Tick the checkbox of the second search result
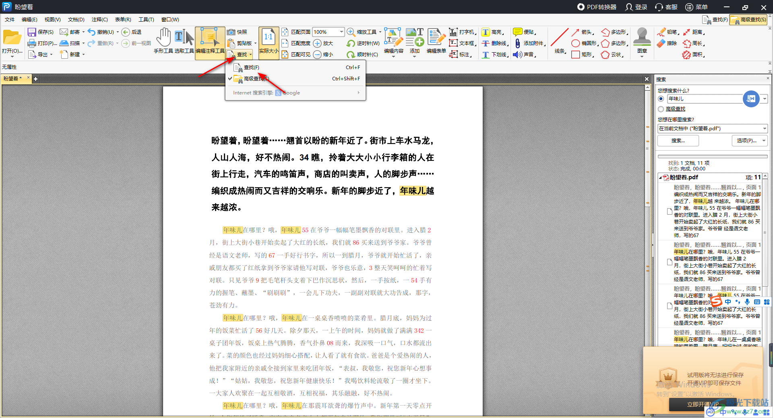This screenshot has width=773, height=418. [670, 262]
